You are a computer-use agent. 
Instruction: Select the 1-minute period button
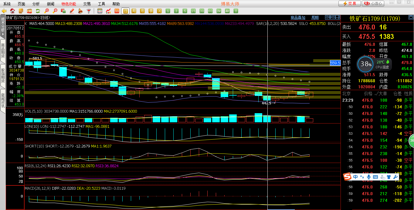(168, 11)
